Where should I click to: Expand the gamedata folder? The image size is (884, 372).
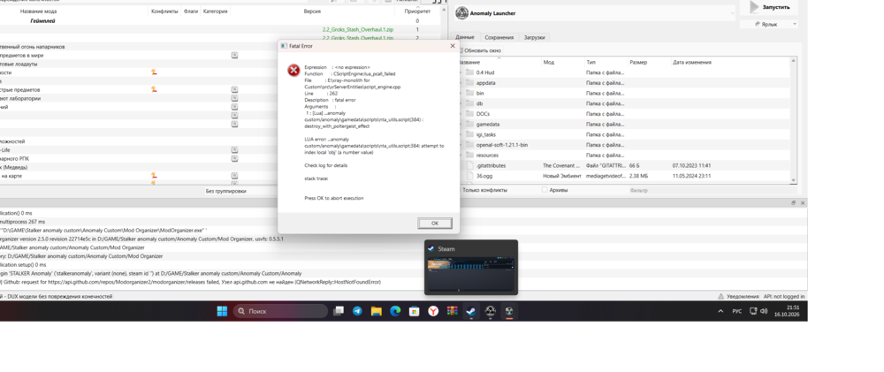[x=460, y=124]
